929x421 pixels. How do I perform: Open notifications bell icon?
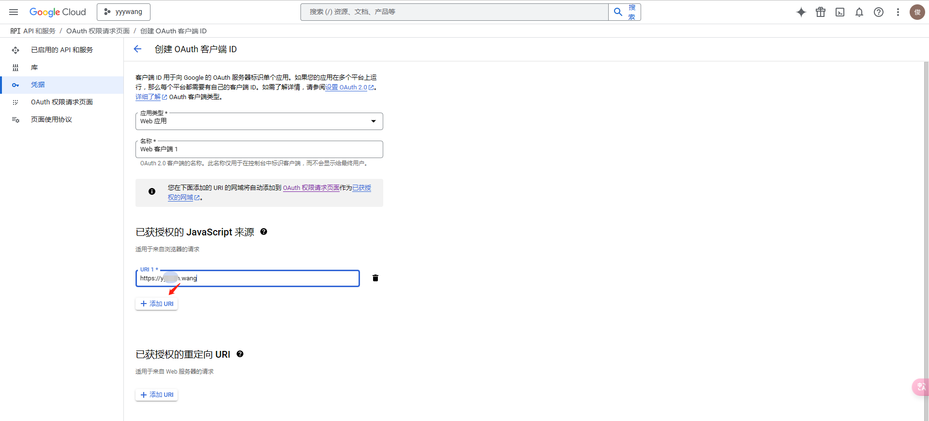click(859, 12)
